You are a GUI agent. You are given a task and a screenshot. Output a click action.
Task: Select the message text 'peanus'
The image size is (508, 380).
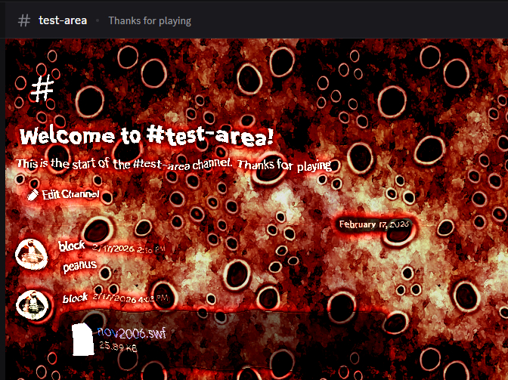[x=79, y=266]
